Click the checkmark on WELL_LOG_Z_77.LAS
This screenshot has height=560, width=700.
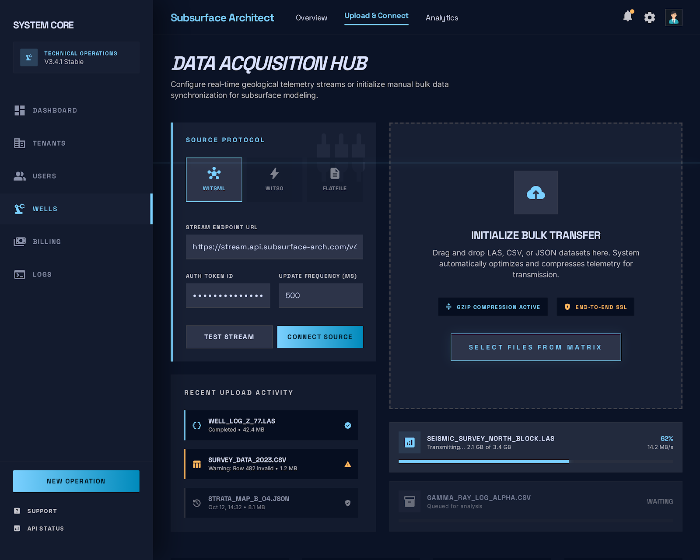[x=348, y=425]
